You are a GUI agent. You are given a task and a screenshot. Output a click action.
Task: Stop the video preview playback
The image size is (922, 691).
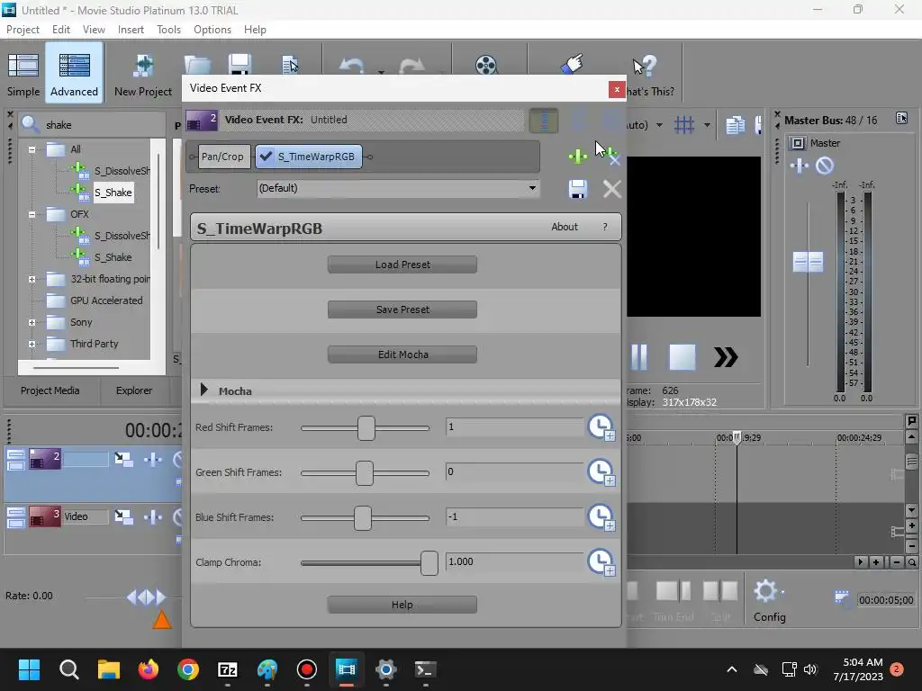point(682,356)
